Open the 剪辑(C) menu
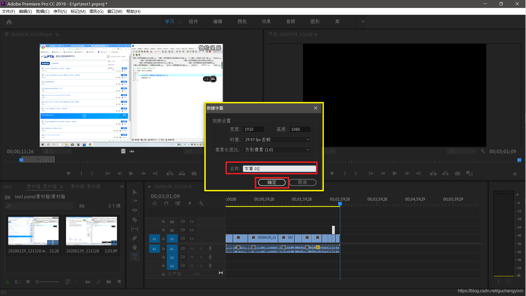This screenshot has height=296, width=526. [x=43, y=12]
